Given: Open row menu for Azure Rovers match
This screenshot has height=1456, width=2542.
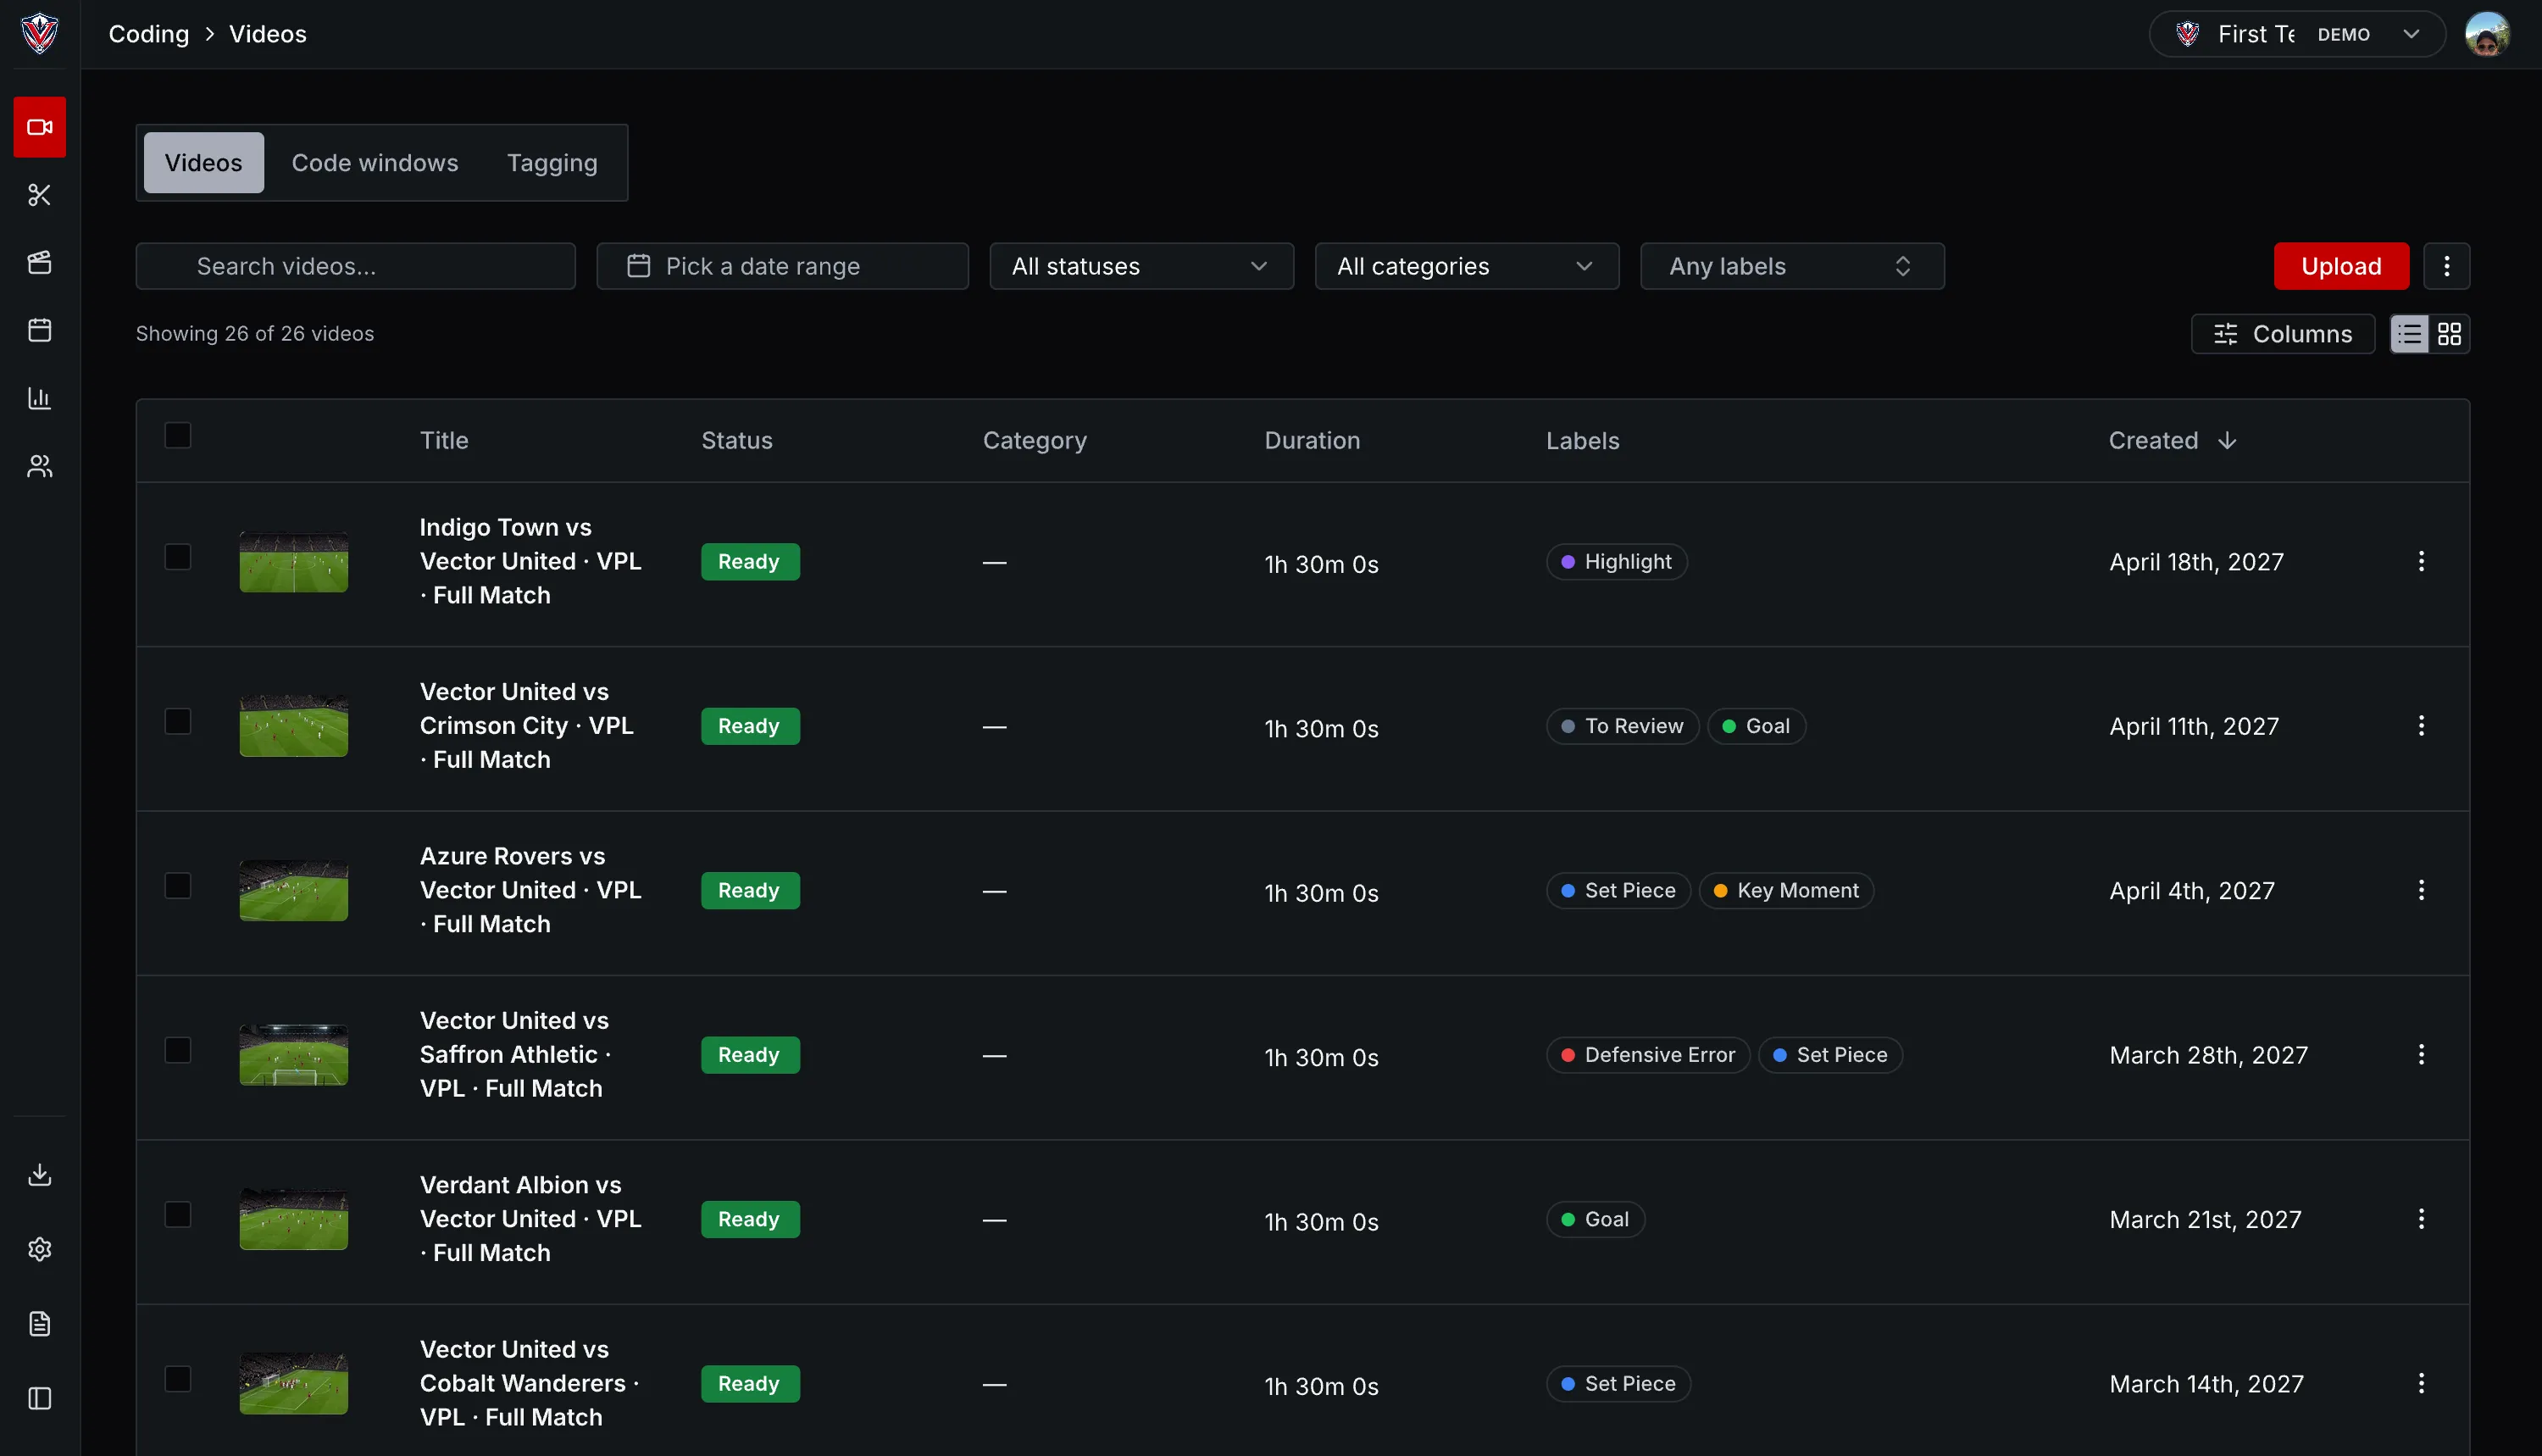Looking at the screenshot, I should [2421, 890].
